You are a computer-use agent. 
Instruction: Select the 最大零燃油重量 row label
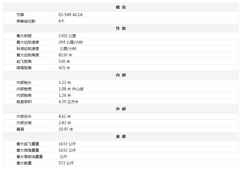(30, 157)
